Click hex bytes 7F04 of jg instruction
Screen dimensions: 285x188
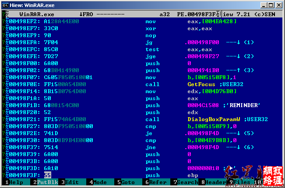pos(51,42)
